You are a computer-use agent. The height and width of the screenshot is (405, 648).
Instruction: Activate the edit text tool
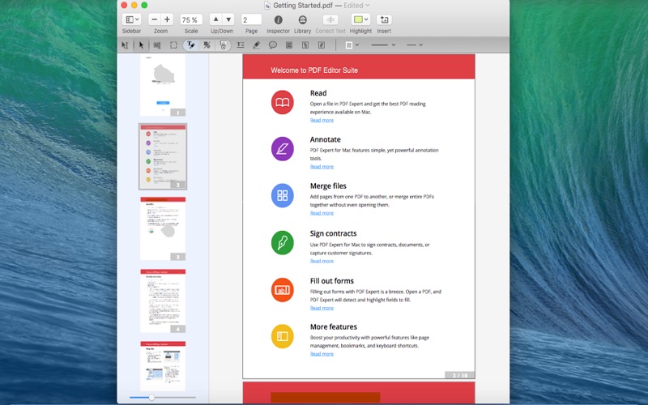pos(190,45)
